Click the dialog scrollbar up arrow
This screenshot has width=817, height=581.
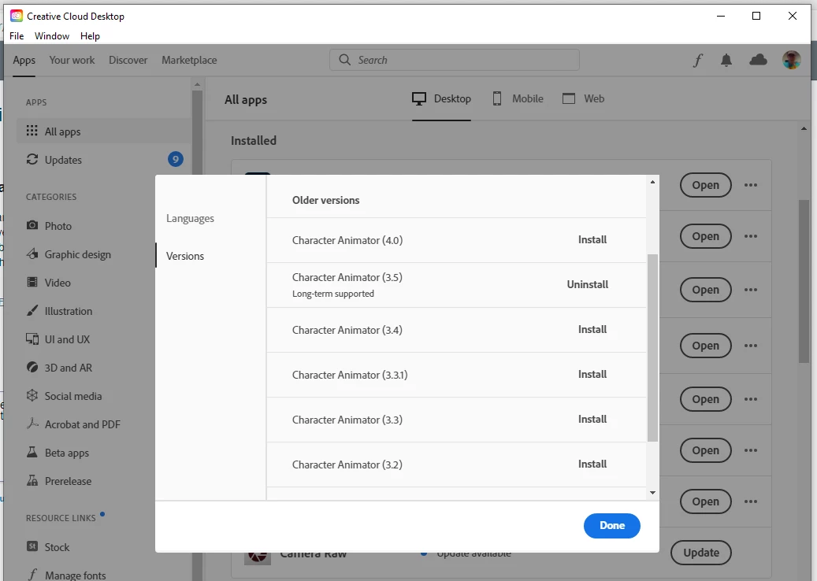652,182
